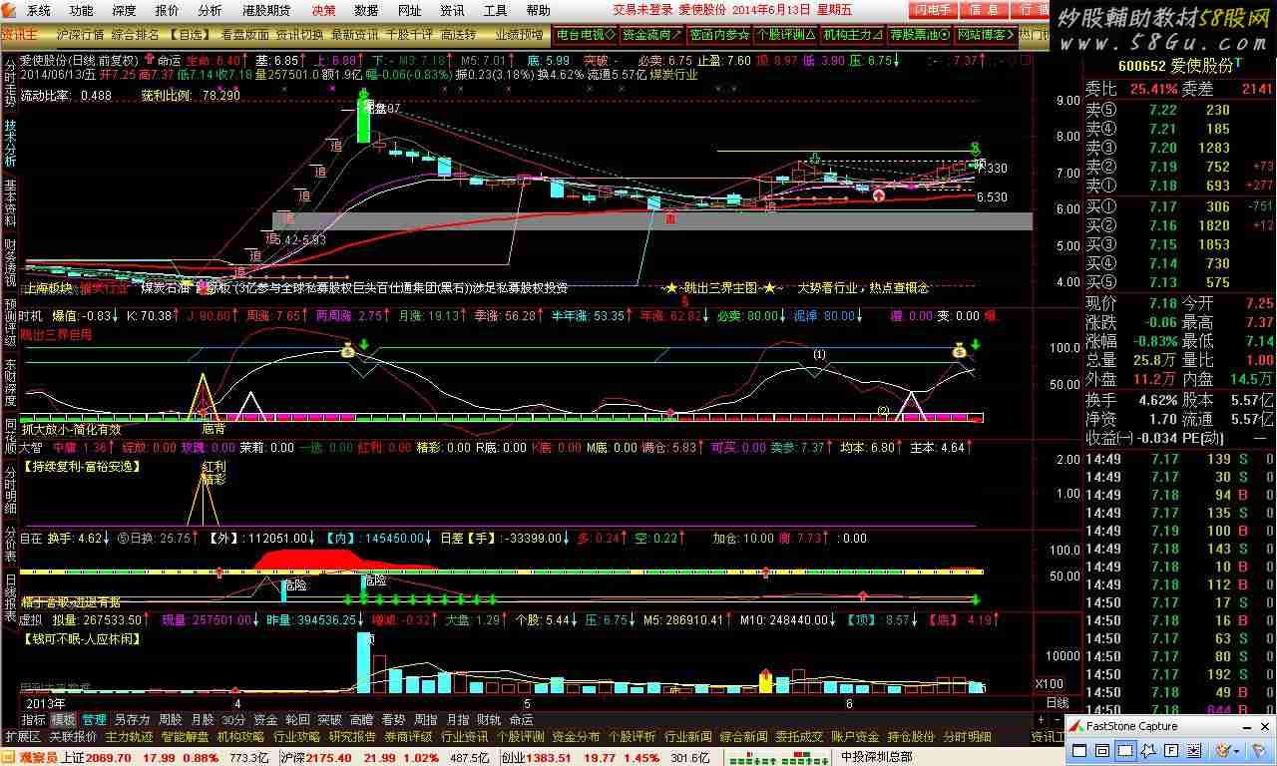Open the 系统 menu
Image resolution: width=1277 pixels, height=766 pixels.
39,10
